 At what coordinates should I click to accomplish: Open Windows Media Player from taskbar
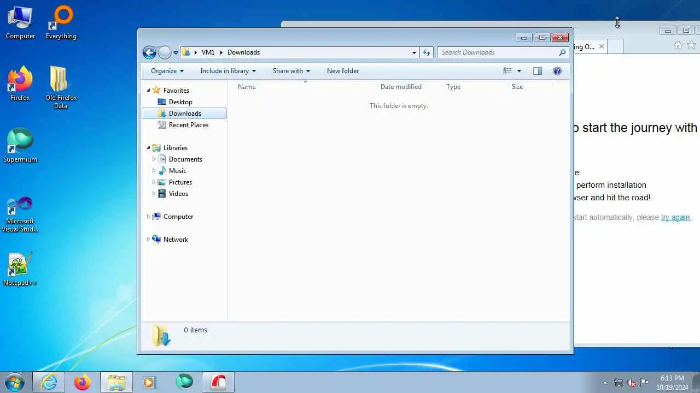coord(149,382)
